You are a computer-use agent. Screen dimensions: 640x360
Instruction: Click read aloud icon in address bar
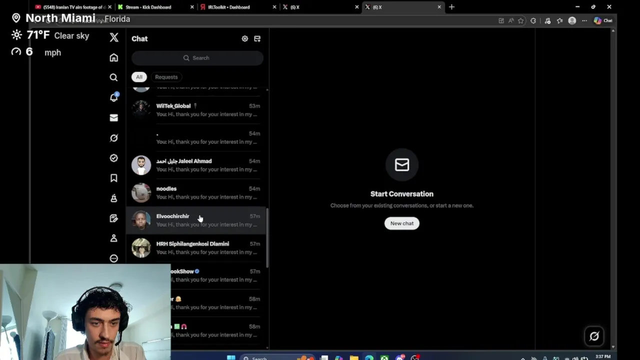511,20
